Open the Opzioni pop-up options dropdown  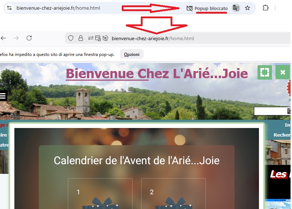click(132, 54)
